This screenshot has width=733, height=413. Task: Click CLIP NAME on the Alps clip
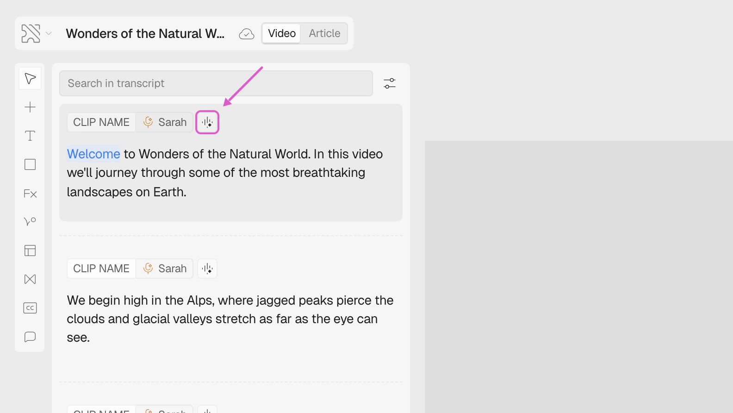pyautogui.click(x=101, y=269)
